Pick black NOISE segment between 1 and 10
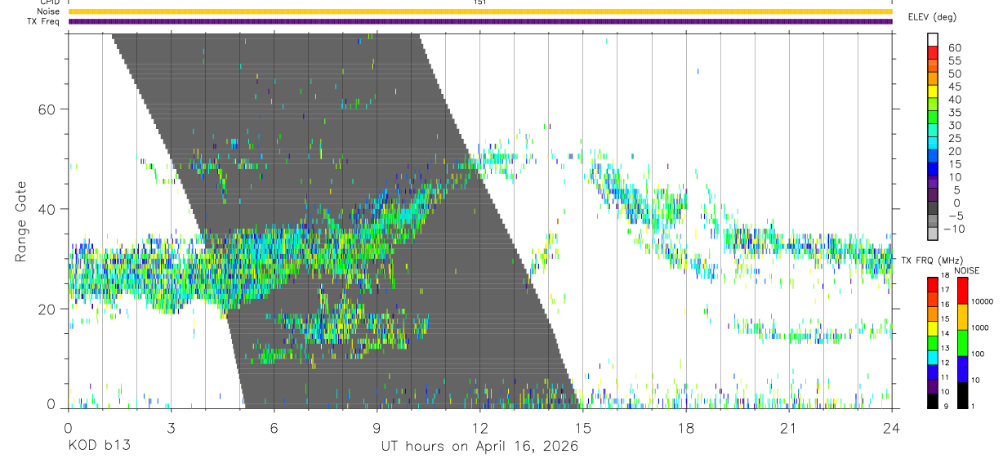This screenshot has width=1003, height=463. [964, 394]
